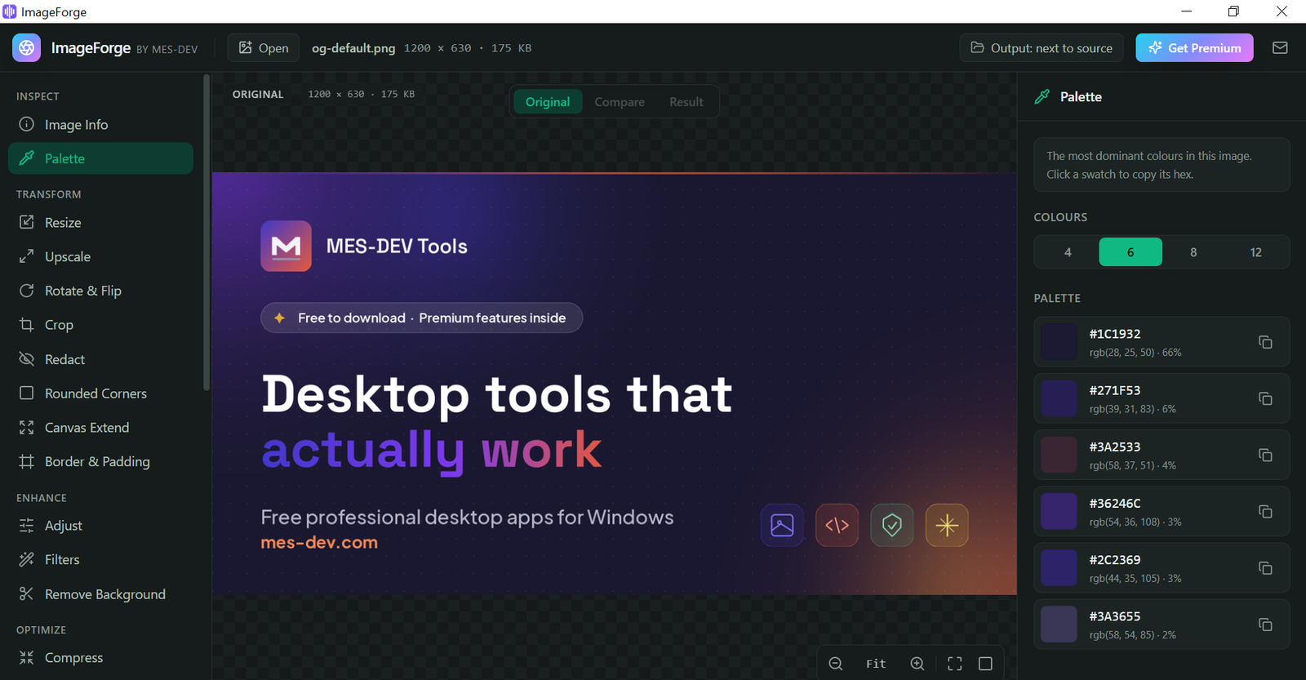Screen dimensions: 1306x680
Task: Open the Upscale tool
Action: click(x=100, y=257)
